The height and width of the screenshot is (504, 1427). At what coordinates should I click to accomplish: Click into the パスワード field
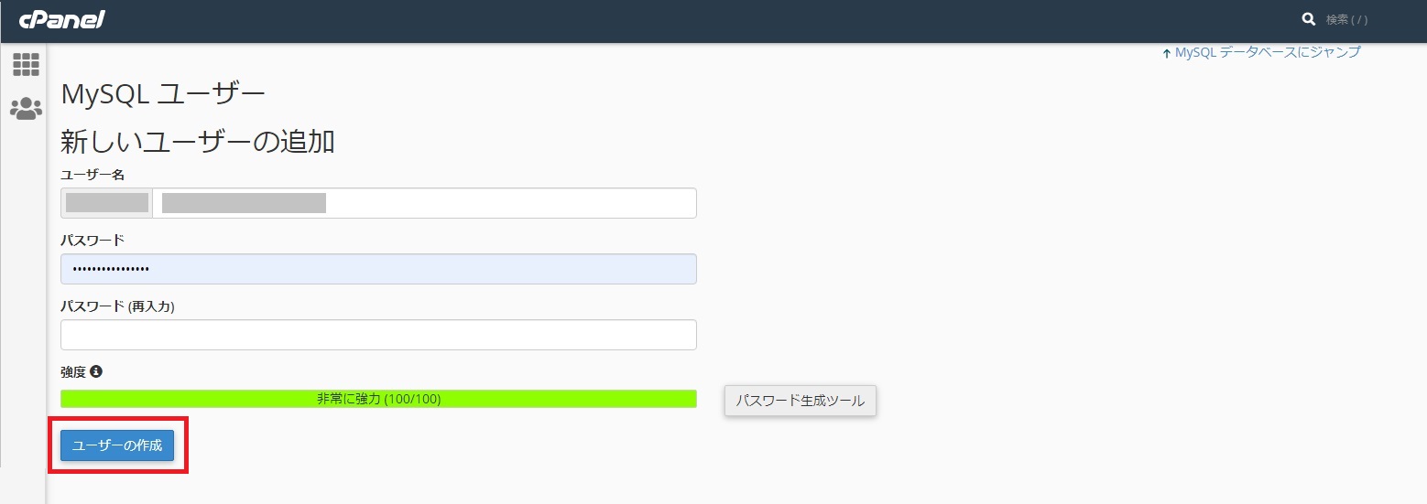click(x=378, y=269)
